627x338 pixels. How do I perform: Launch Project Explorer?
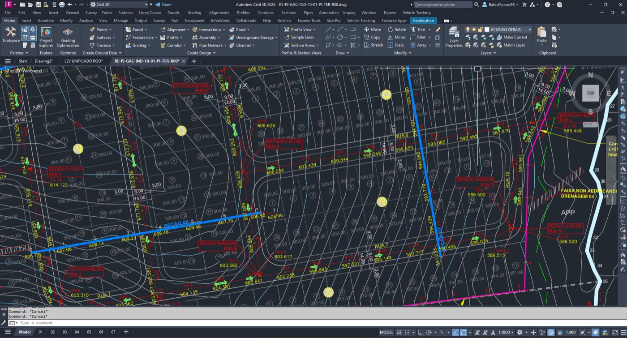(x=46, y=37)
